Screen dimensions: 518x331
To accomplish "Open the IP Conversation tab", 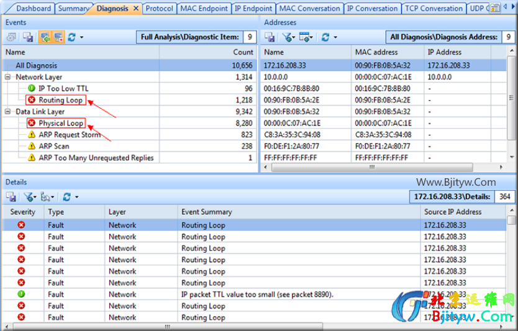I will click(x=372, y=9).
